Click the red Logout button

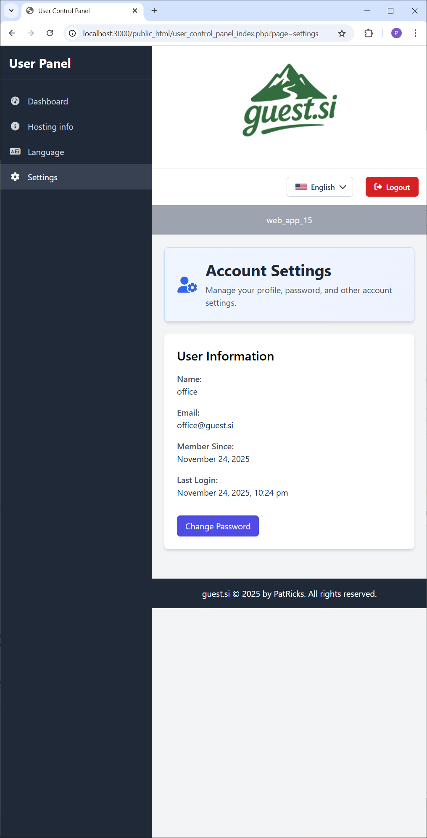point(392,187)
